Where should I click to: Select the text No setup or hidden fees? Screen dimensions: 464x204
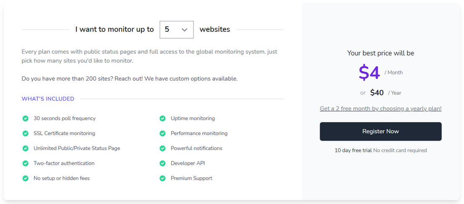(62, 178)
